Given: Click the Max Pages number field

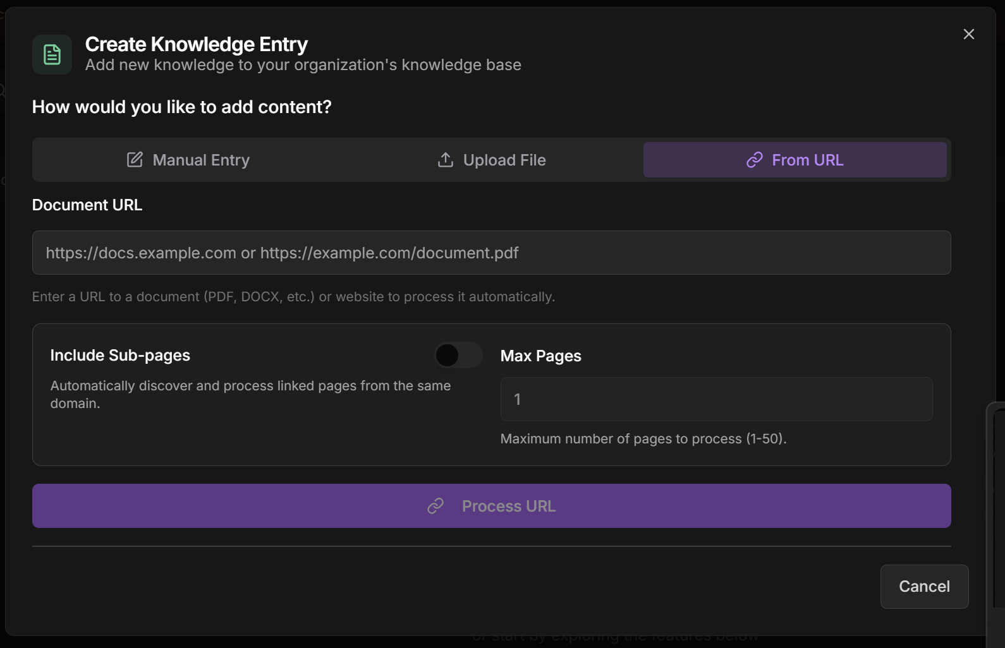Looking at the screenshot, I should pyautogui.click(x=716, y=399).
